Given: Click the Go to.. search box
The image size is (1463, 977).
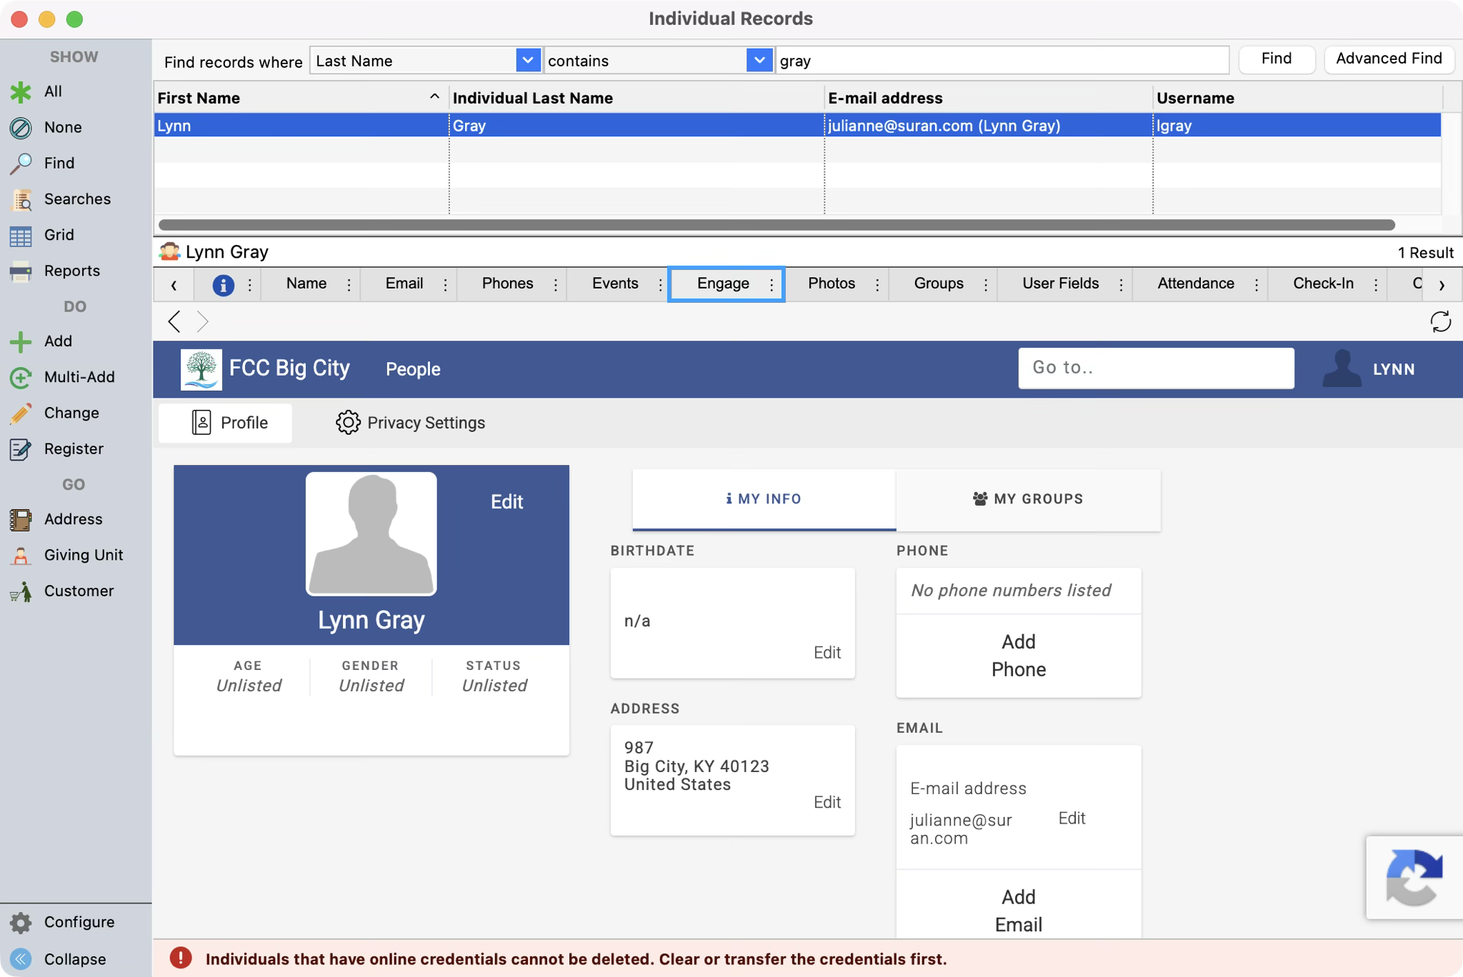Looking at the screenshot, I should click(1156, 368).
